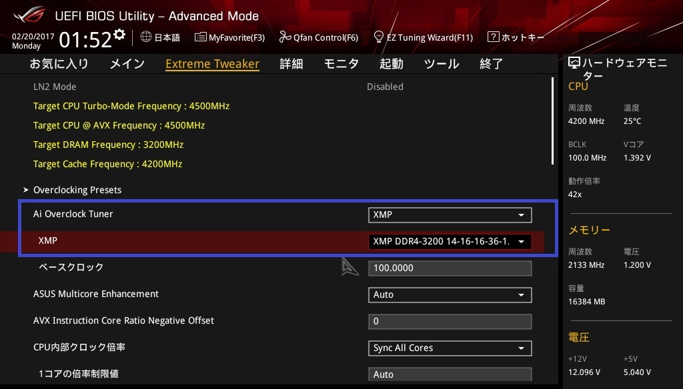Screen dimensions: 683x389
Task: Click Target Cache Frequency : 4200MHz
Action: pos(107,164)
